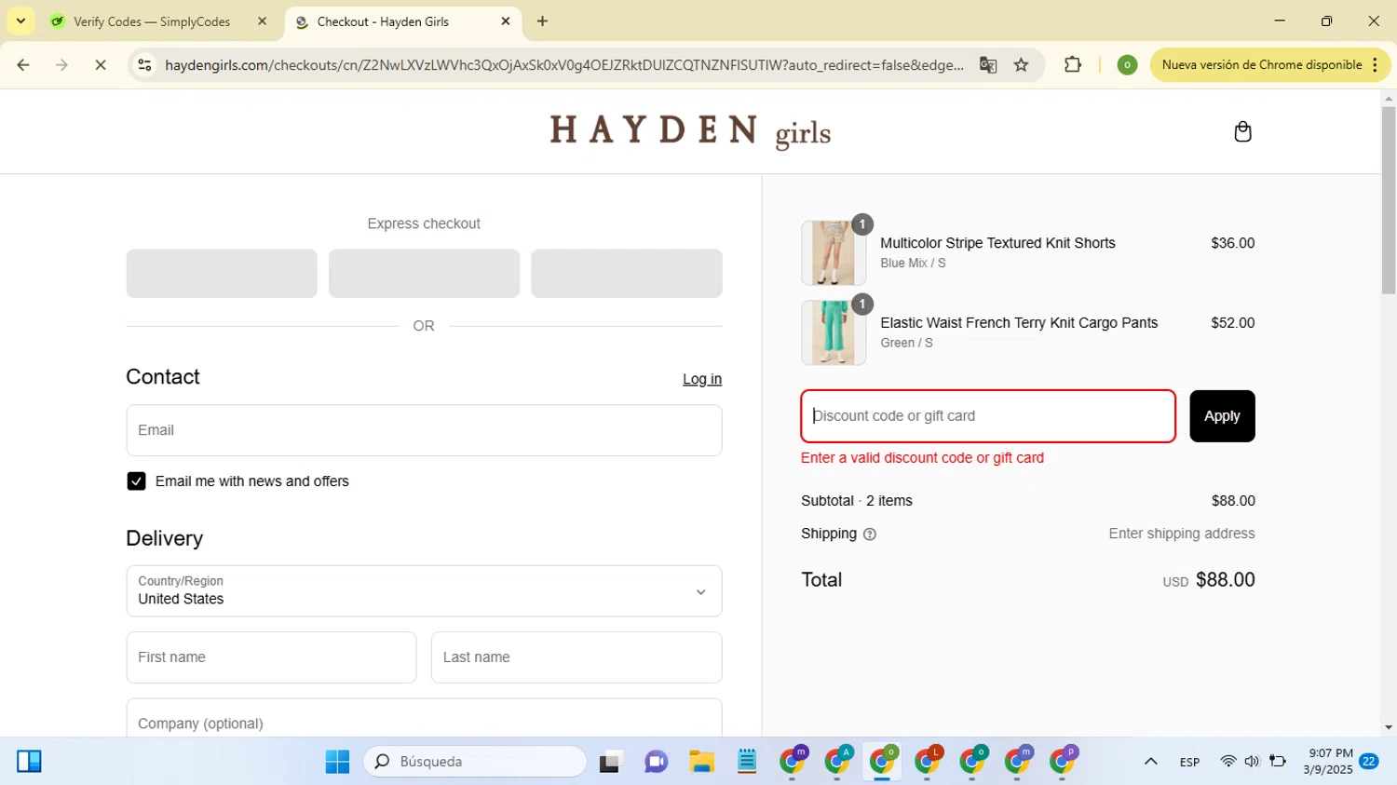Open the shopping bag cart icon
Screen dimensions: 1397x785
coord(1242,131)
